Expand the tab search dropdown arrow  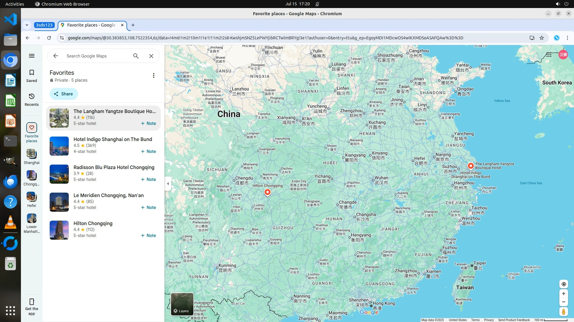point(27,25)
